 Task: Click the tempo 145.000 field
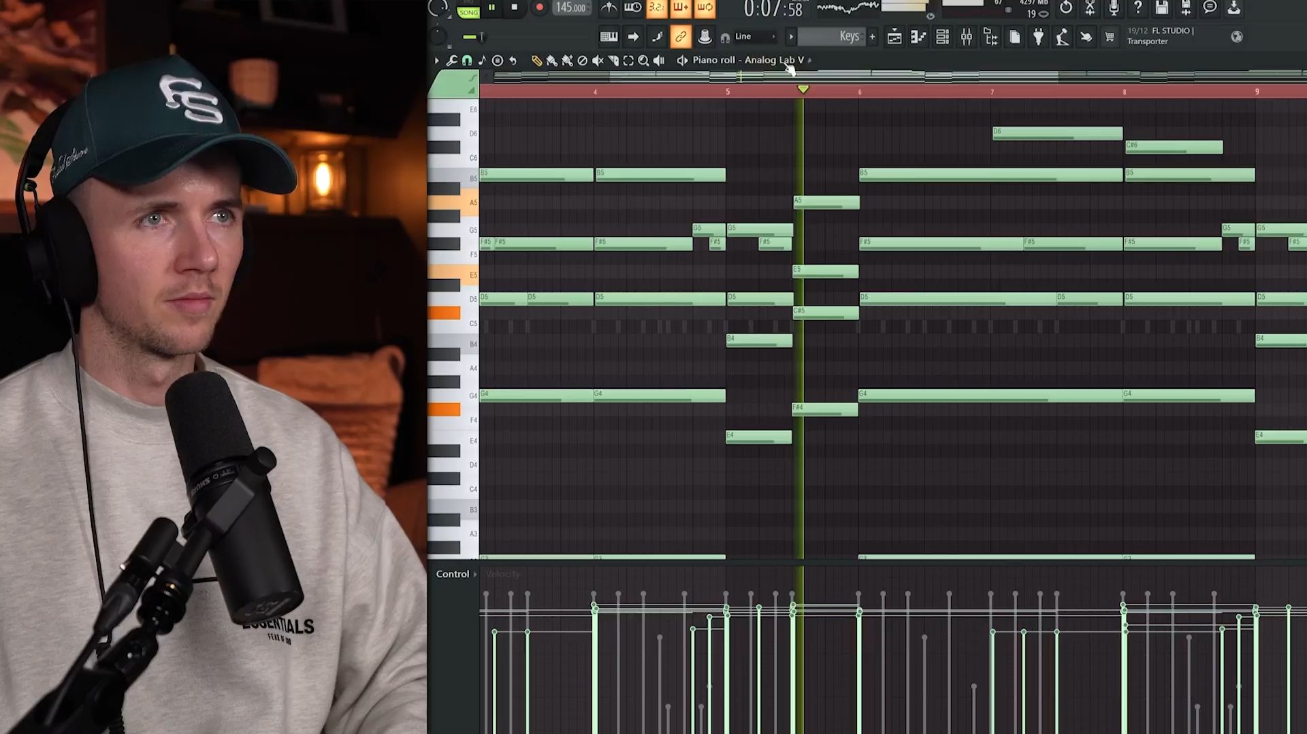[x=571, y=8]
